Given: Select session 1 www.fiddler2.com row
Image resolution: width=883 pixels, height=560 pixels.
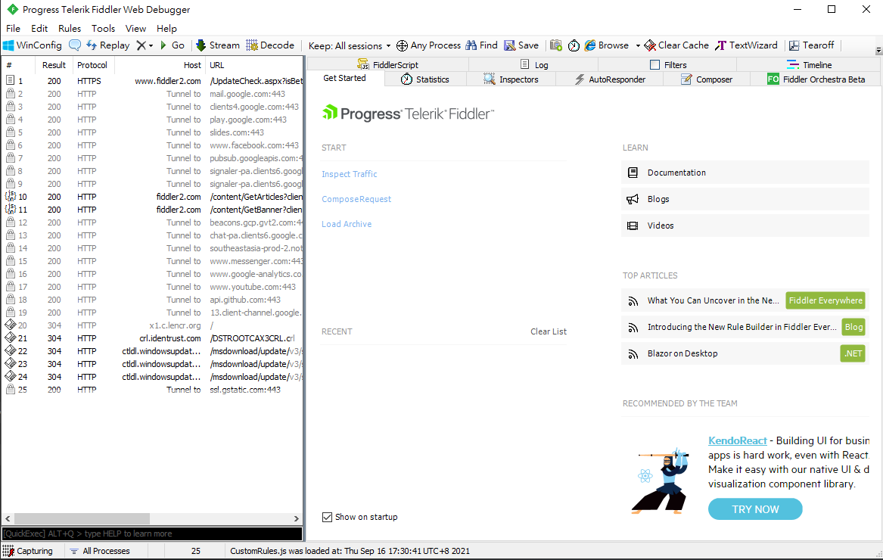Looking at the screenshot, I should [152, 81].
